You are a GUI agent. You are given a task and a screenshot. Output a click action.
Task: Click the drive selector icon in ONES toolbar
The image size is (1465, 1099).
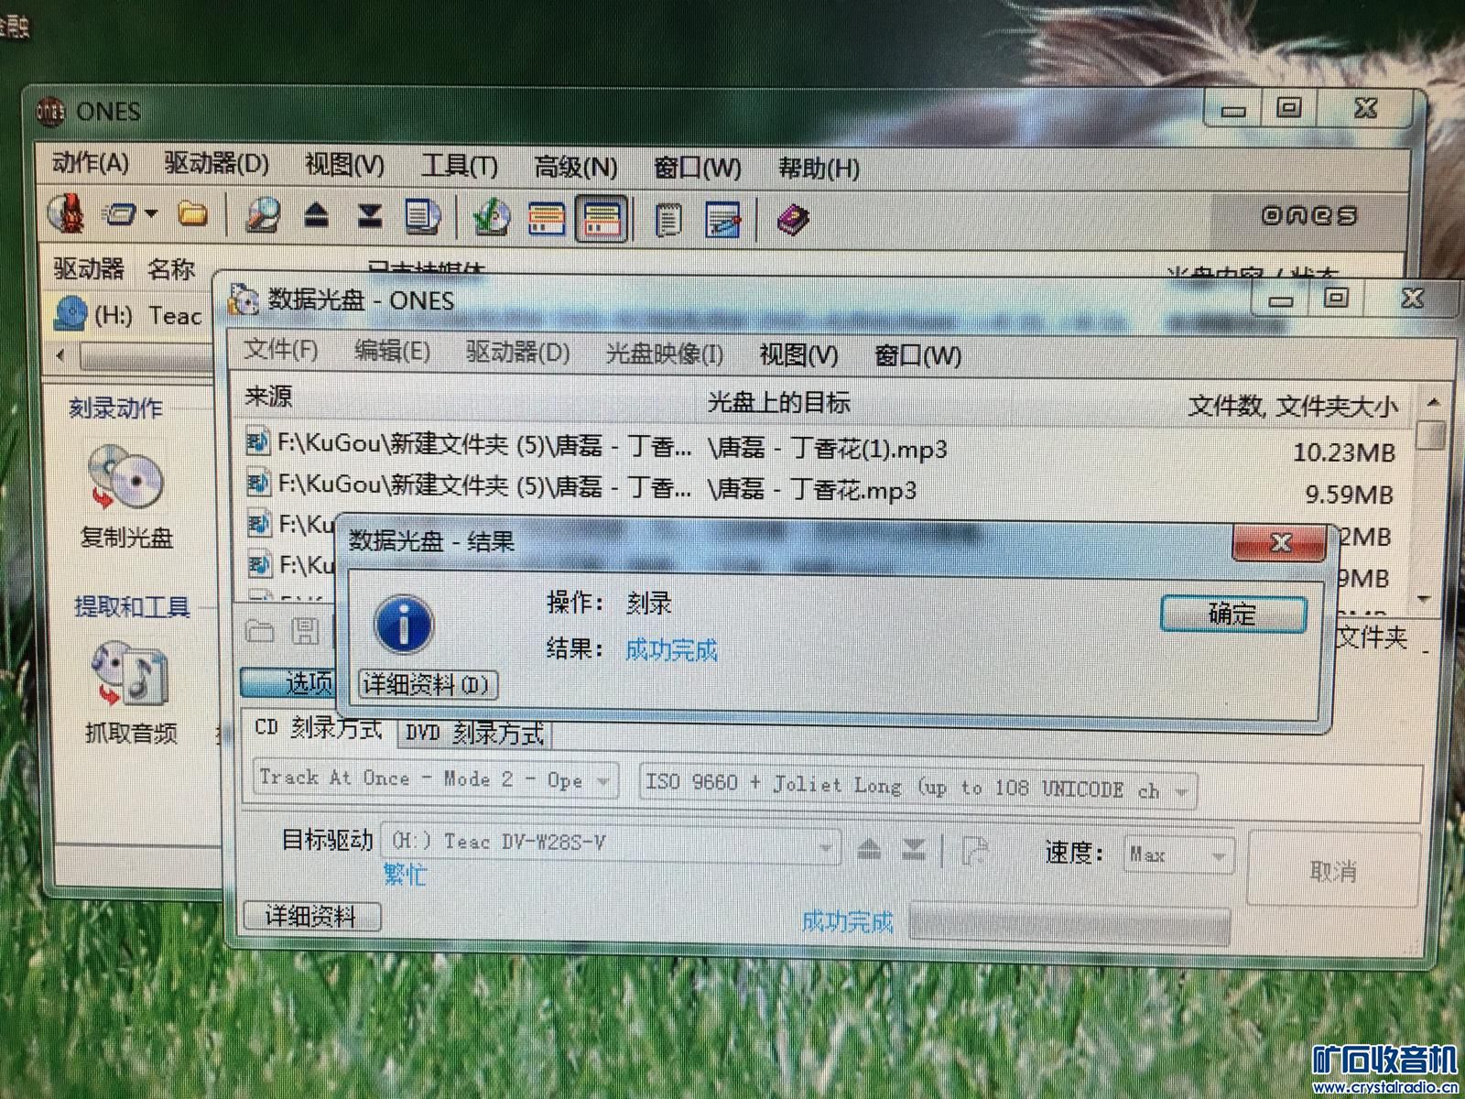(x=119, y=215)
